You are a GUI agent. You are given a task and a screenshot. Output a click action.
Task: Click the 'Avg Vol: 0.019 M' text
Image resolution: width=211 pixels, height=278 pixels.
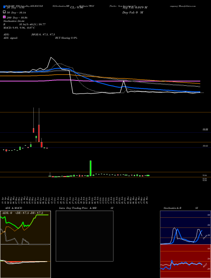click(135, 8)
